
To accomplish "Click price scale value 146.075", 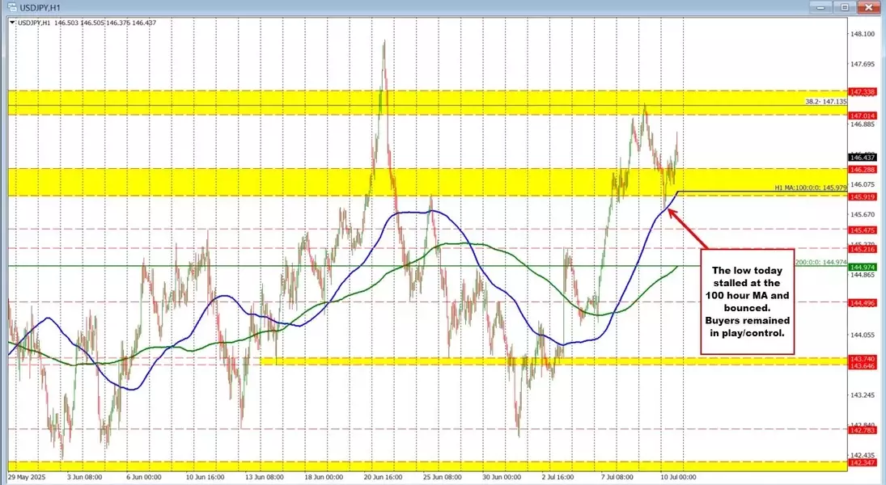I will click(863, 184).
